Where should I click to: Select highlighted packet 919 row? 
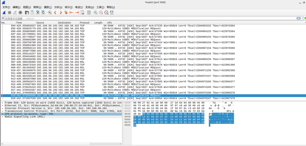point(153,96)
